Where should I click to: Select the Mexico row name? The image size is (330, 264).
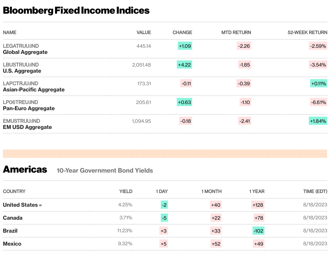click(12, 244)
